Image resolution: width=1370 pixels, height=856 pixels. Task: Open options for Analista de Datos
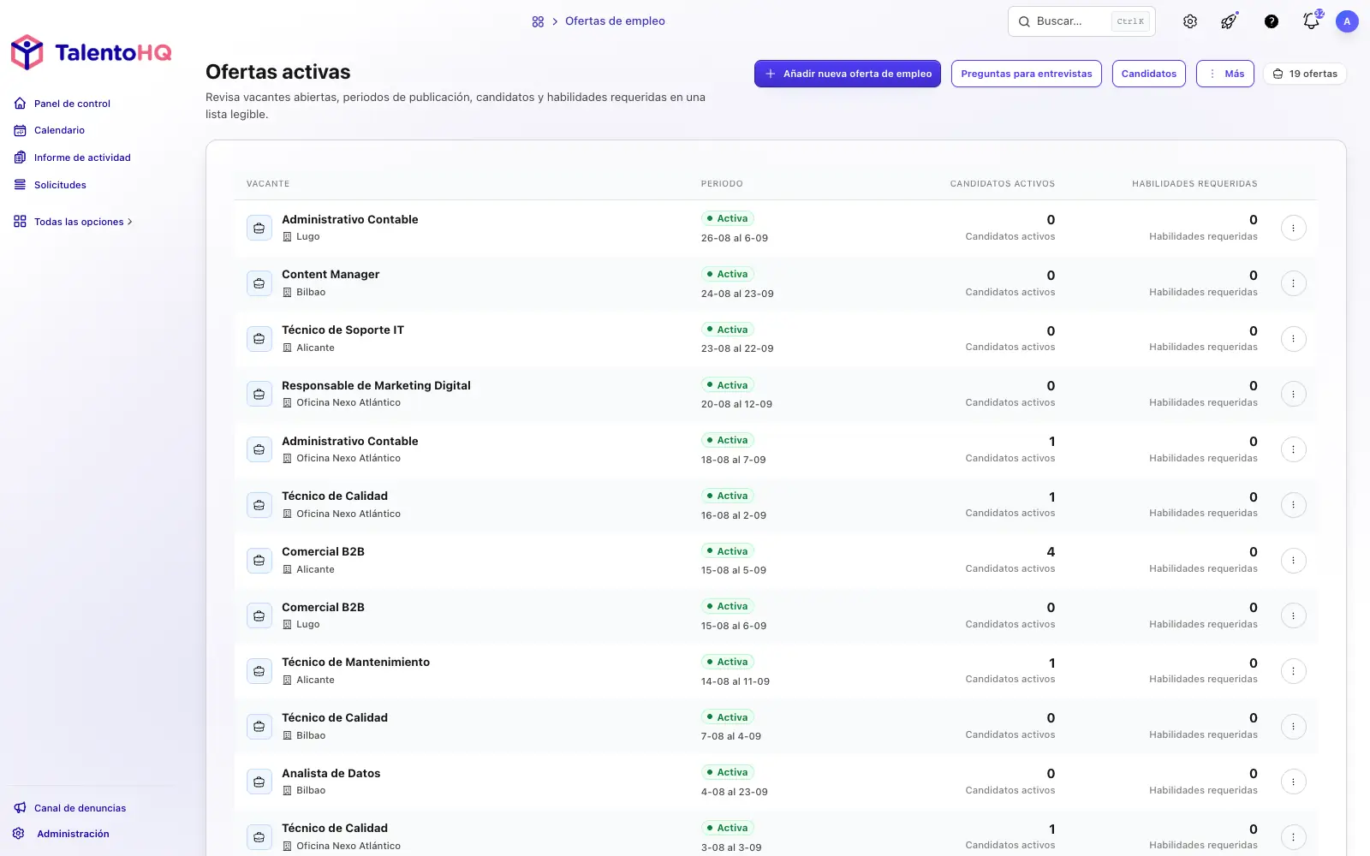point(1293,782)
